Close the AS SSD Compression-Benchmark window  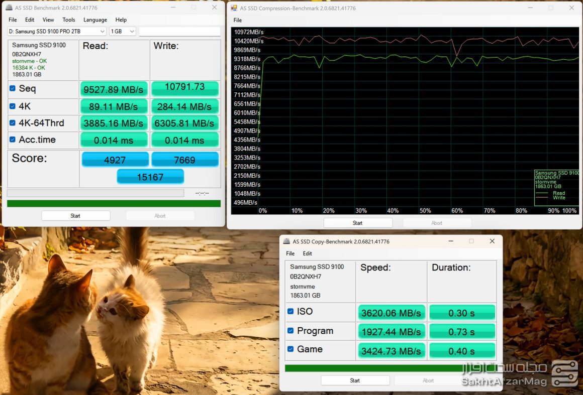click(571, 8)
